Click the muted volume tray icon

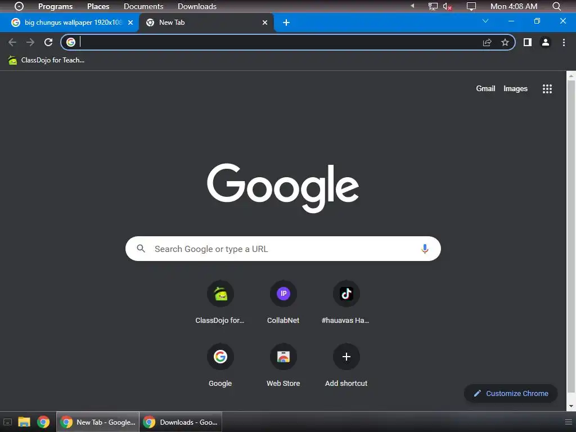(447, 6)
